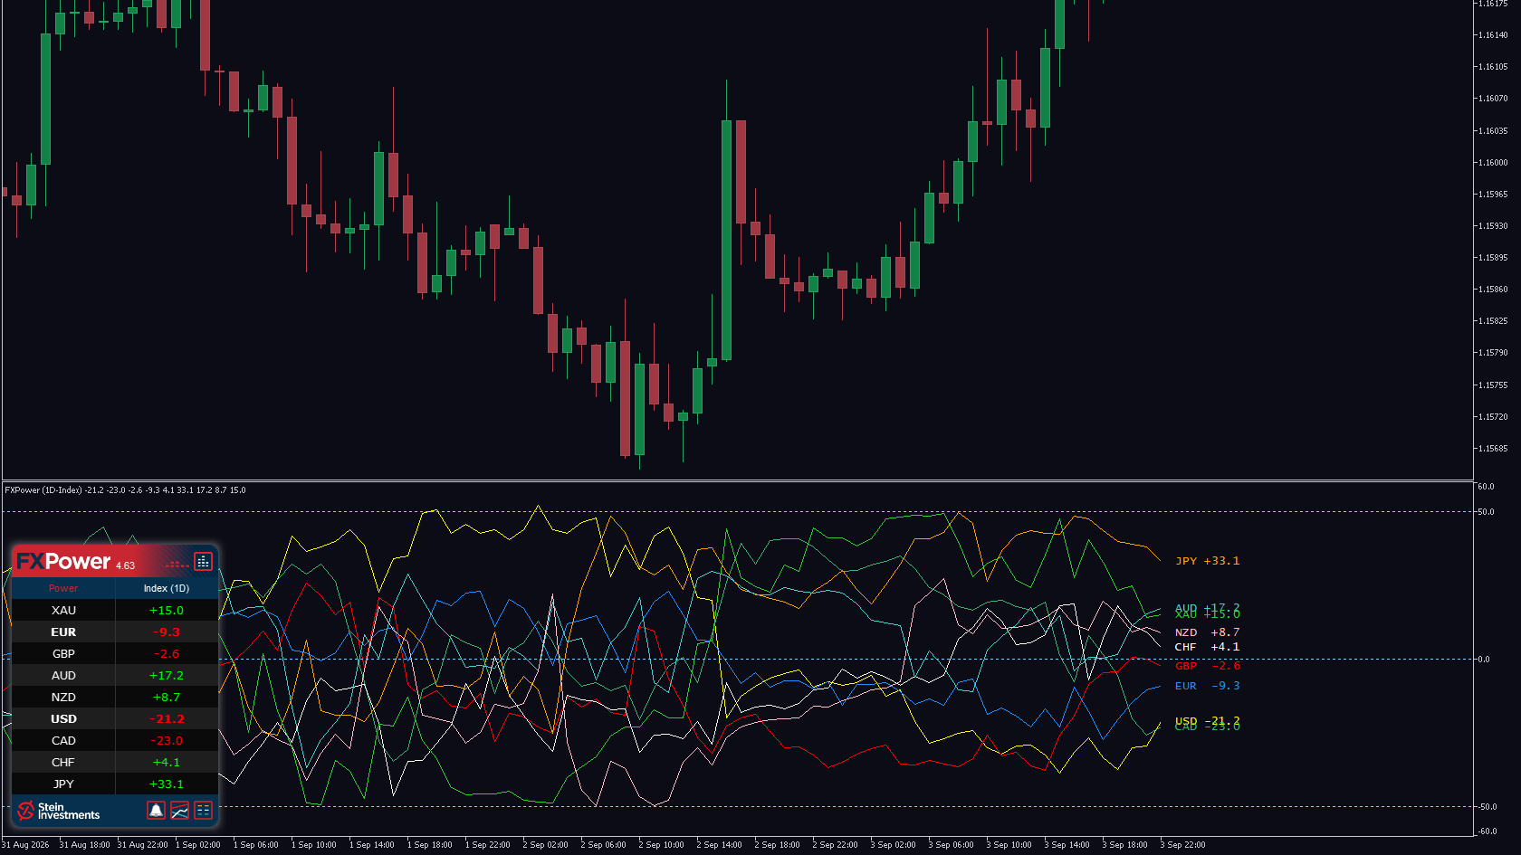The image size is (1521, 855).
Task: Select the Power column header
Action: coord(63,588)
